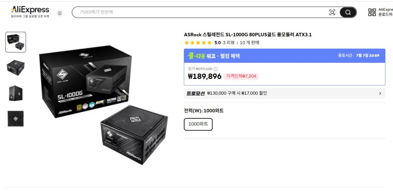Select the 1000와트 power option
This screenshot has width=393, height=196.
coord(198,124)
